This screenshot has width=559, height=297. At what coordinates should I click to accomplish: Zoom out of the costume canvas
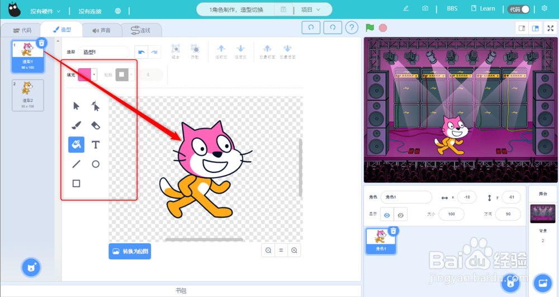tap(268, 251)
